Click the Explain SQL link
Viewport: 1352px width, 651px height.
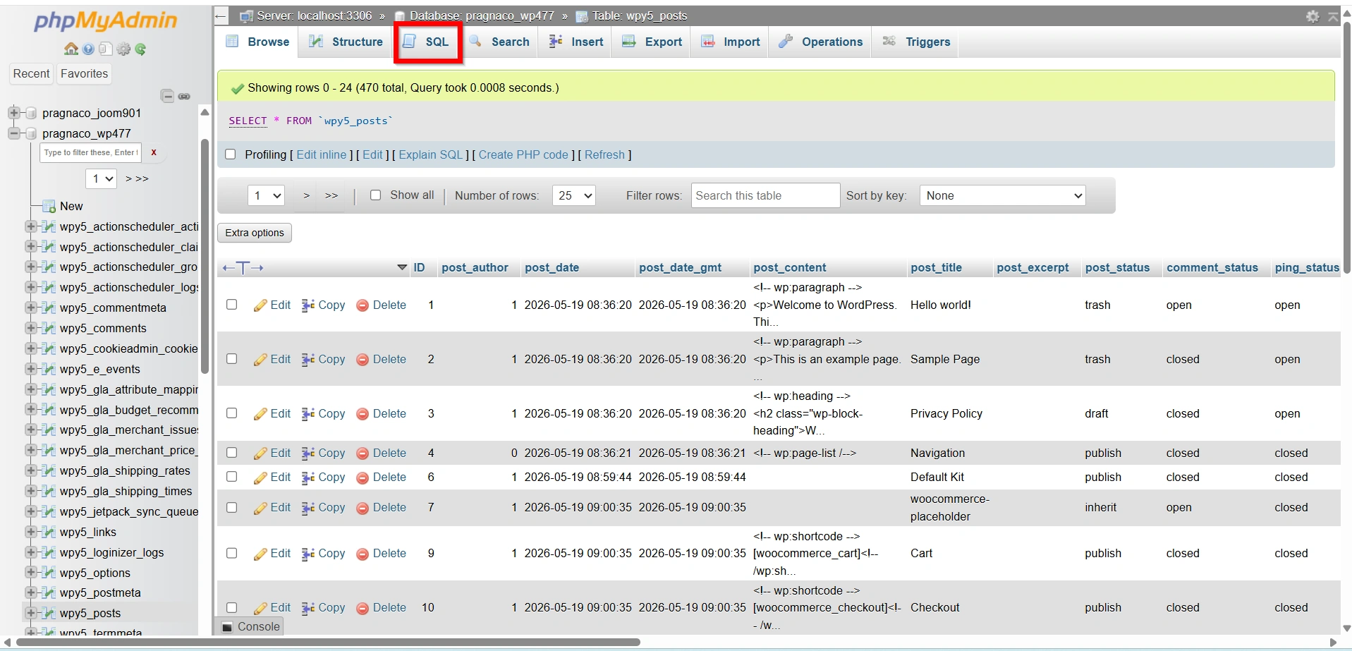pos(431,154)
